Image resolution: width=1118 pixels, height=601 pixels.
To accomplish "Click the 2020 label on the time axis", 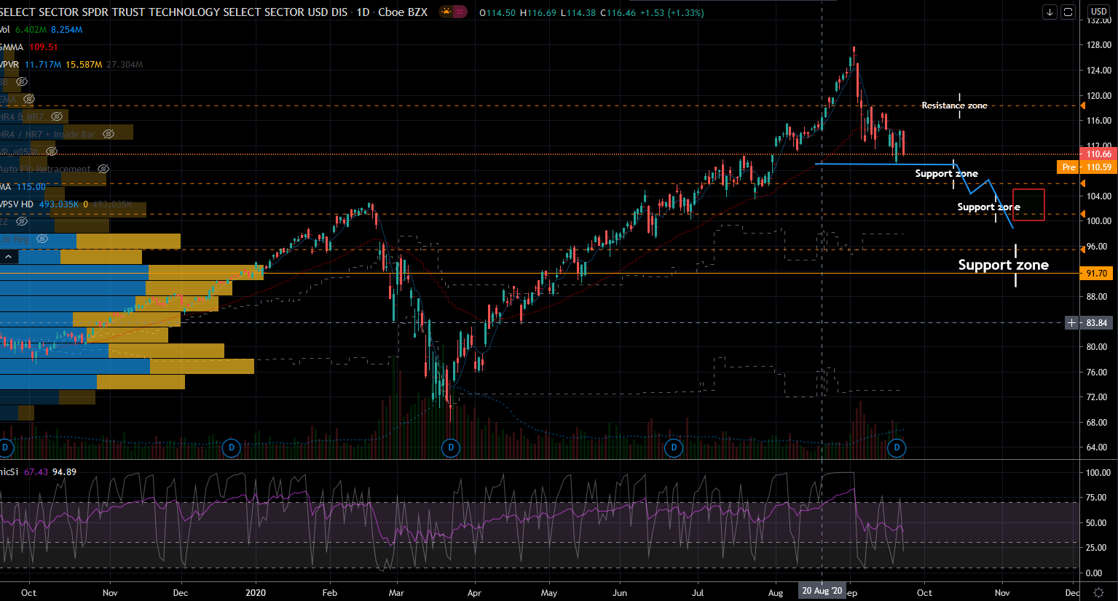I will point(256,593).
